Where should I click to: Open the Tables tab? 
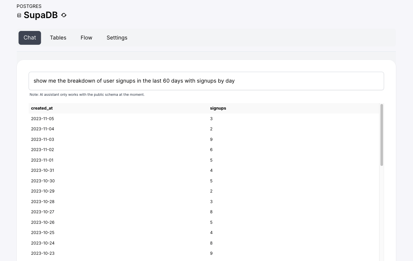pyautogui.click(x=58, y=38)
